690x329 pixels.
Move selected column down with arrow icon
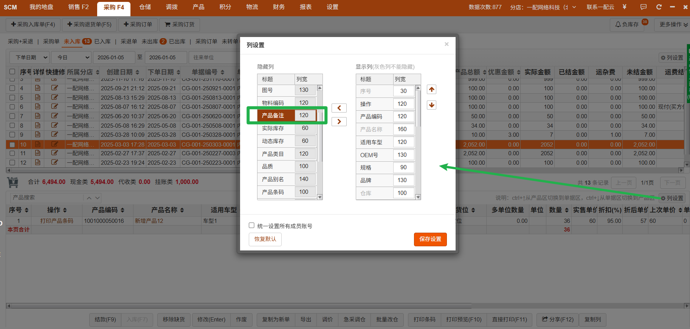click(431, 105)
